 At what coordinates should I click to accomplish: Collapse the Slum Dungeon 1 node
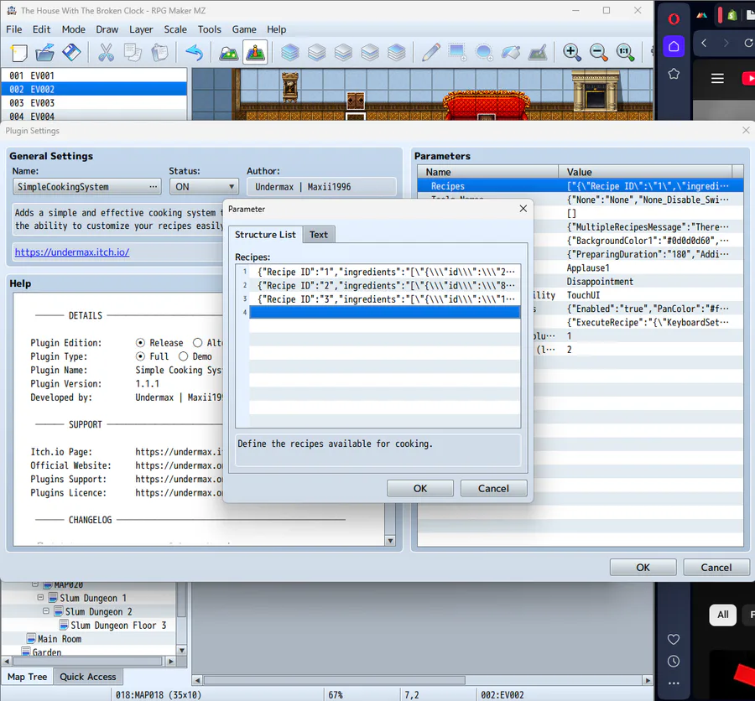[x=40, y=598]
